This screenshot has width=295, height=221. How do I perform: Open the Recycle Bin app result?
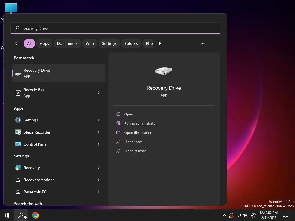[59, 92]
